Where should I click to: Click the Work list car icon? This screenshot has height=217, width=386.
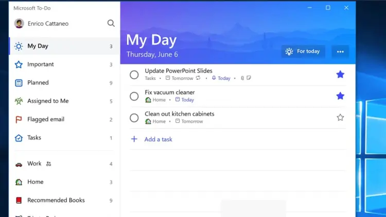[19, 164]
